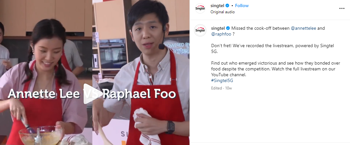
Task: Click the Singtel avatar beside the caption
Action: click(x=200, y=30)
